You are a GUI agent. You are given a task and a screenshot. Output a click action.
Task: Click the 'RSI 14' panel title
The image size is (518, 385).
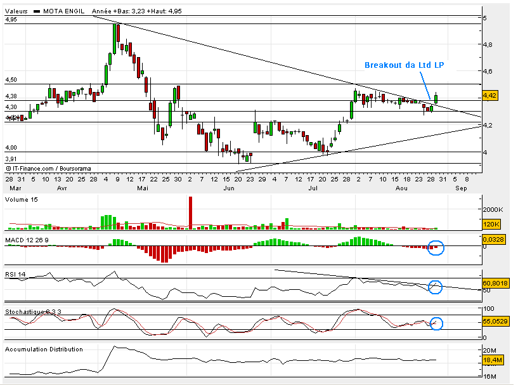coord(15,274)
